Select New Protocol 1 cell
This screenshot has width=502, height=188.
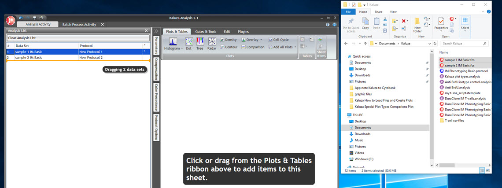(111, 52)
